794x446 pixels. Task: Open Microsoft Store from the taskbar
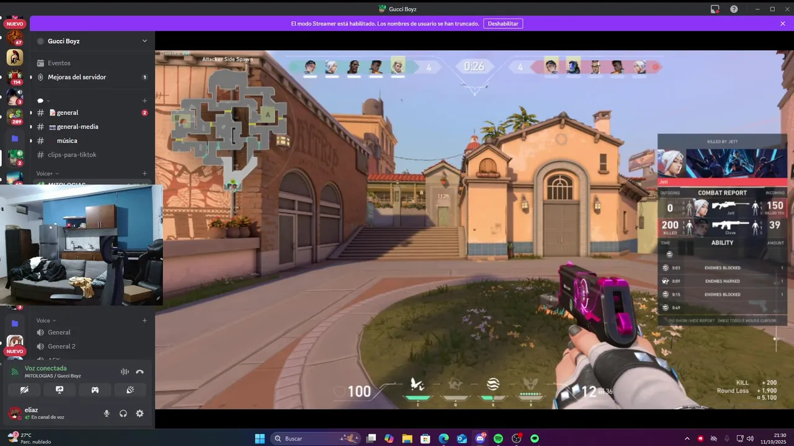[426, 439]
